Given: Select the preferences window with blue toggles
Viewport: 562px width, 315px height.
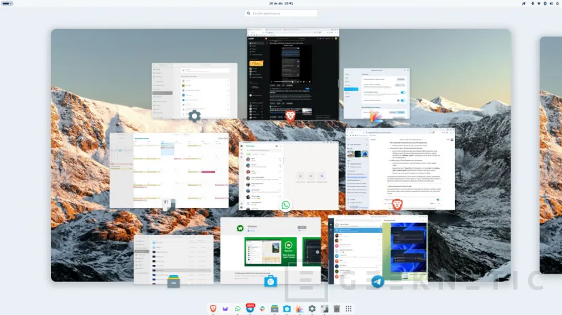Looking at the screenshot, I should click(x=376, y=93).
